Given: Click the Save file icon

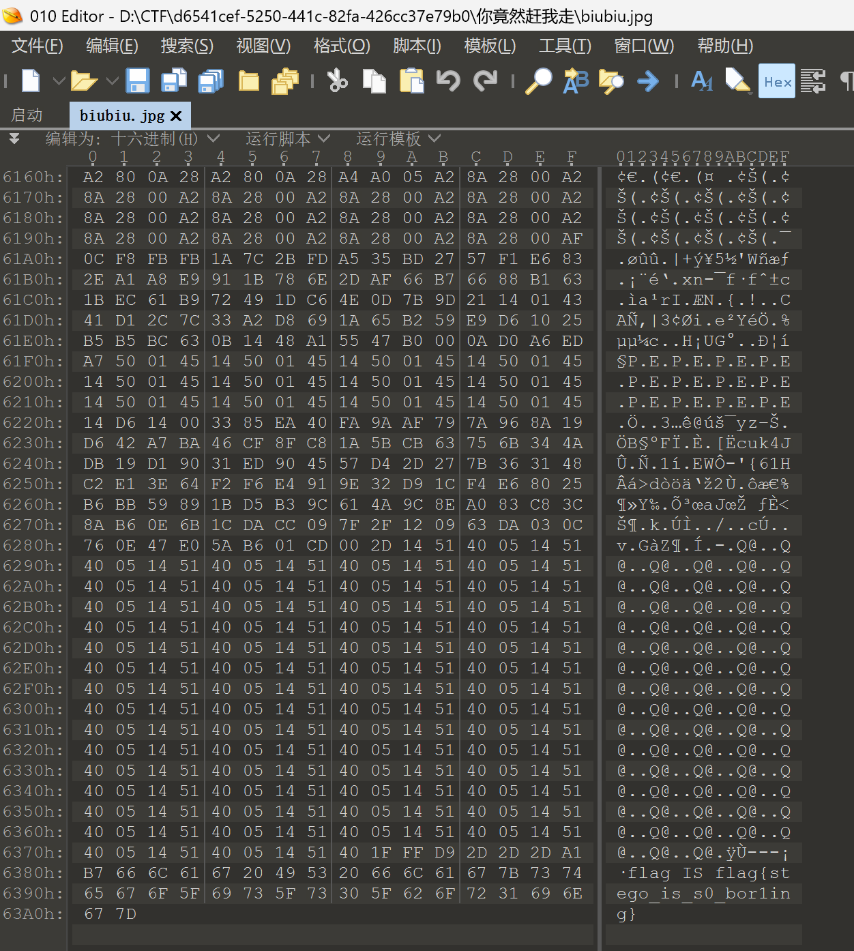Looking at the screenshot, I should click(x=138, y=81).
